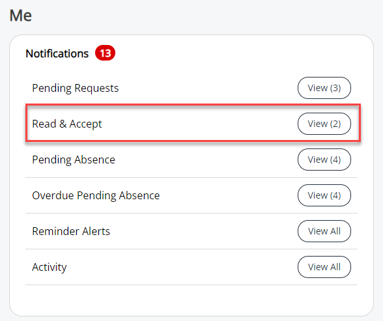
Task: Open View (4) next to Pending Absence
Action: (324, 160)
